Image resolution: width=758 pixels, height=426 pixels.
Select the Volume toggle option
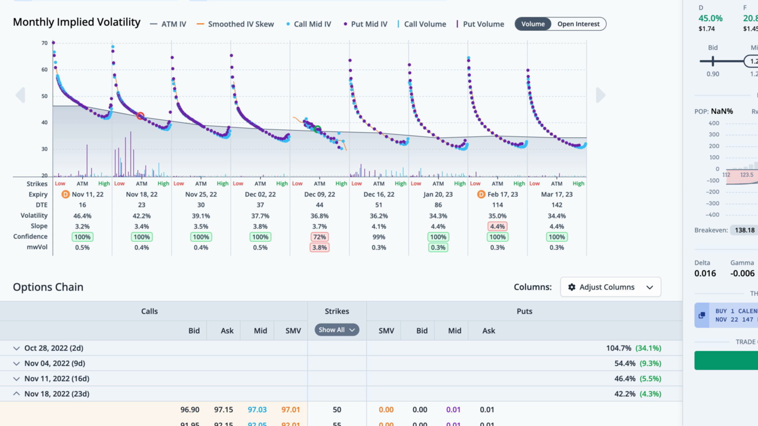pyautogui.click(x=533, y=24)
